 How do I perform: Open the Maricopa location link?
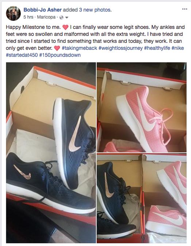[46, 17]
